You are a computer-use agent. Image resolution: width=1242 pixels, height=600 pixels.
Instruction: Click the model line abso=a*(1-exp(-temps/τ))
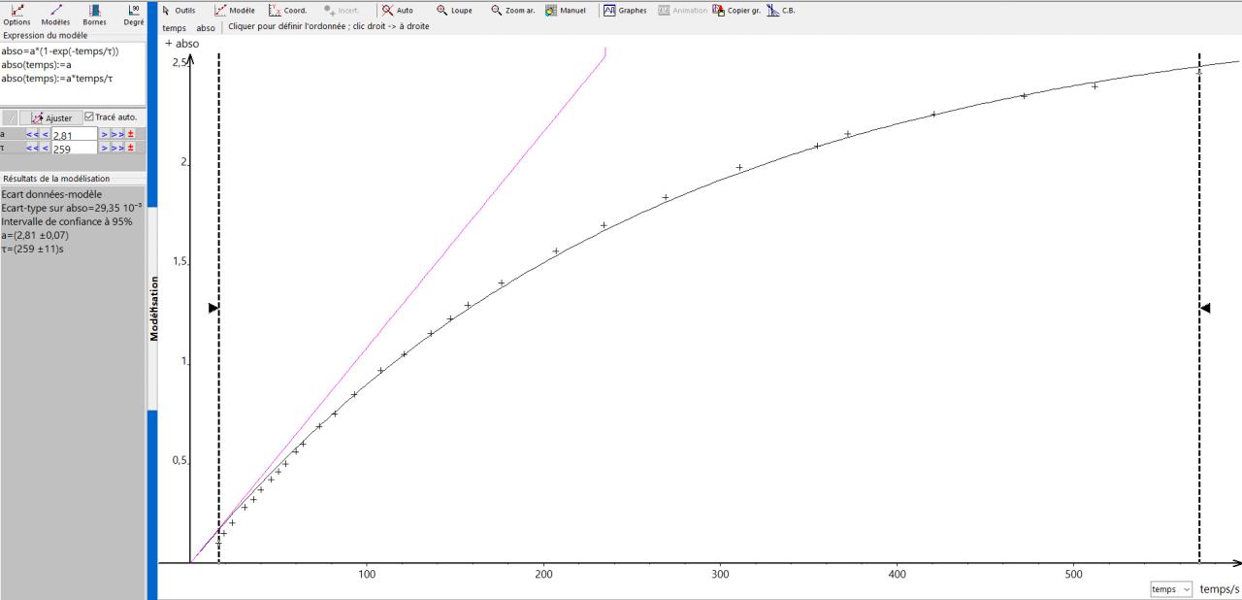click(x=60, y=51)
